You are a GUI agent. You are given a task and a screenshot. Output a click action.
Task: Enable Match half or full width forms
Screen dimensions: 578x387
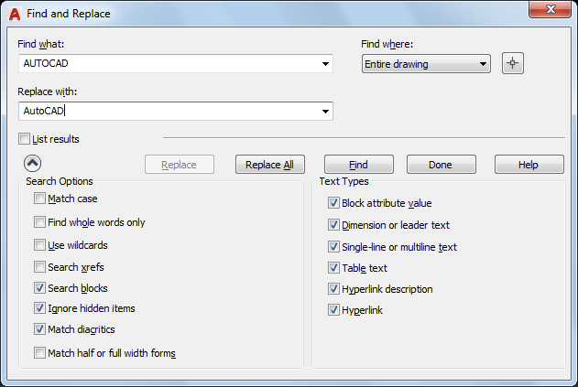(39, 353)
